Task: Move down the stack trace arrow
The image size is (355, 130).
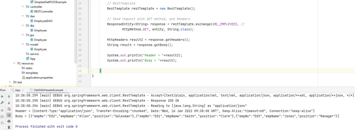Action: coord(9,103)
